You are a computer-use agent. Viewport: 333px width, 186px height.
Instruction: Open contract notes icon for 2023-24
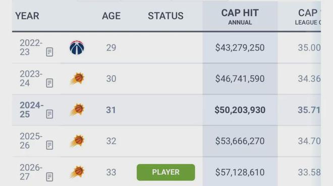click(49, 83)
